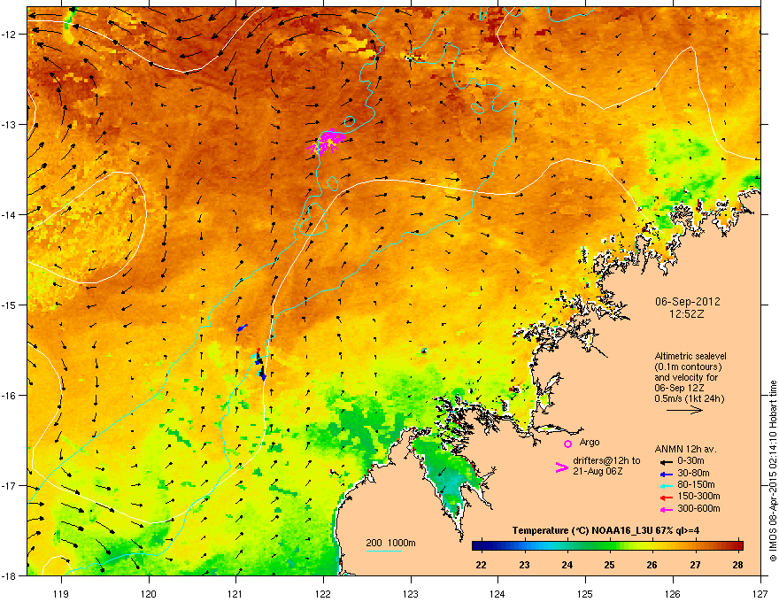Click the time label 12:52Z
The height and width of the screenshot is (602, 779).
tap(687, 314)
